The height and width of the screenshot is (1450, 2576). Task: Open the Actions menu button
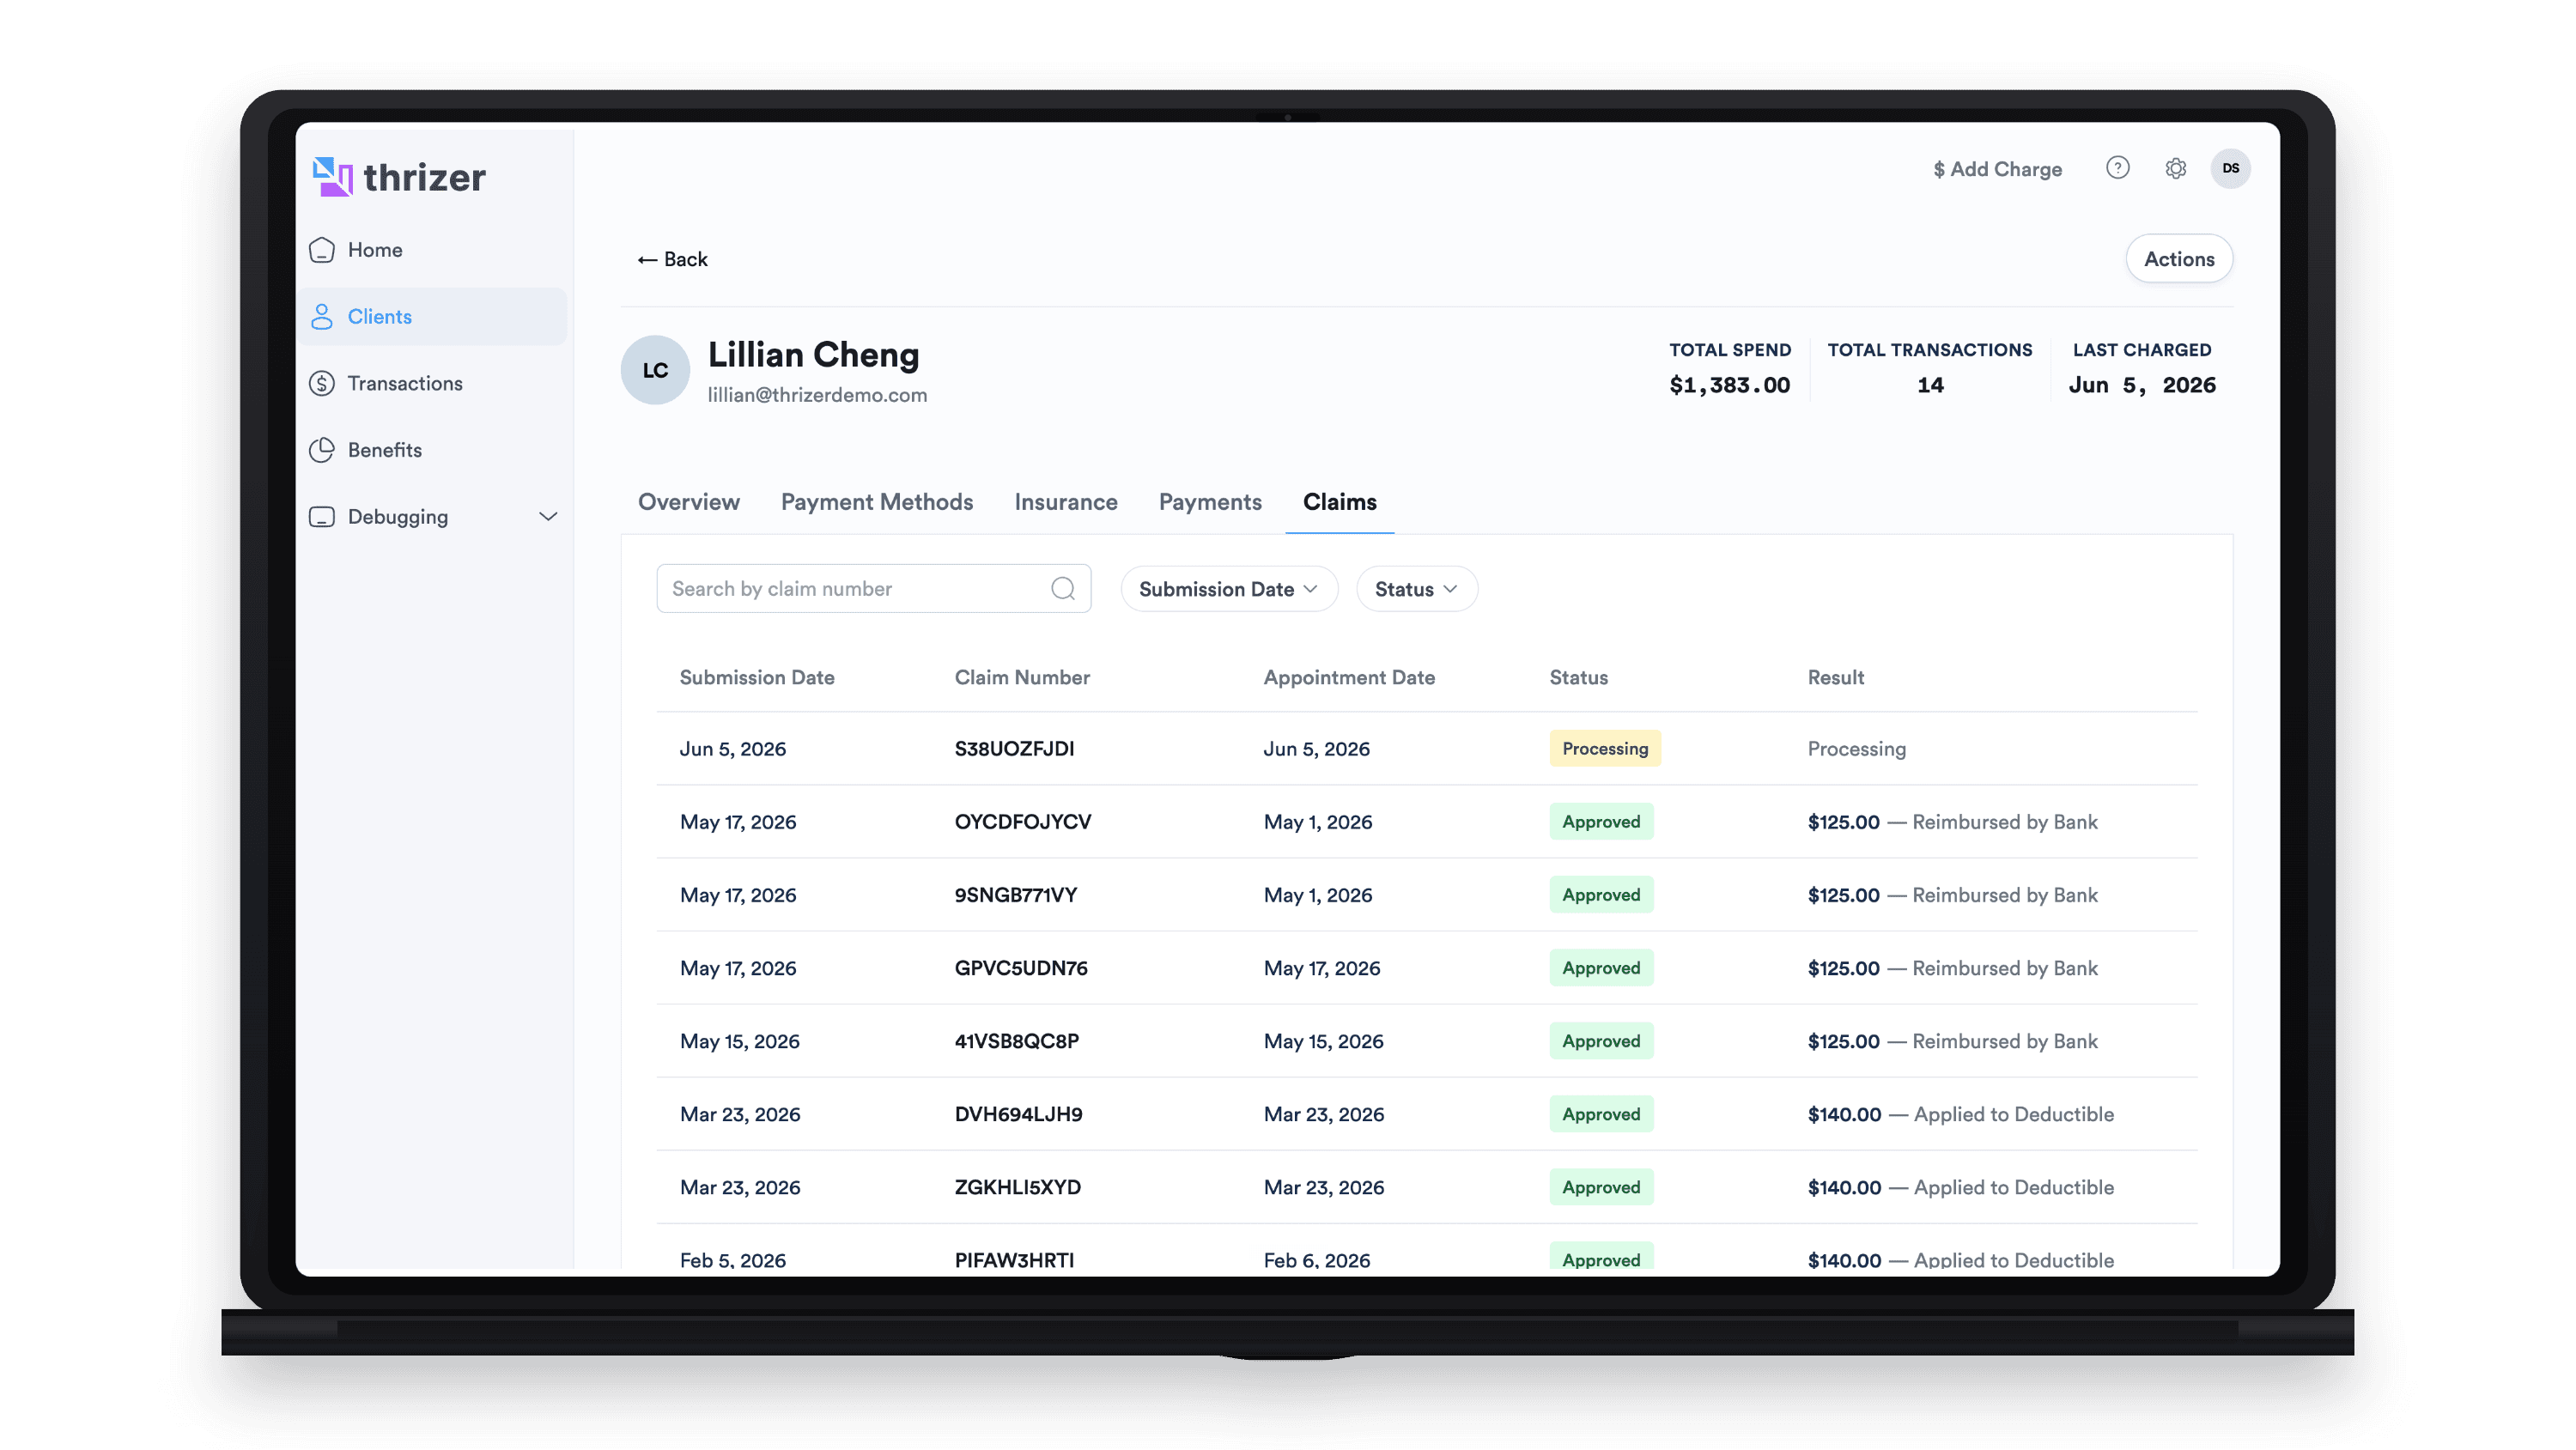click(x=2179, y=259)
